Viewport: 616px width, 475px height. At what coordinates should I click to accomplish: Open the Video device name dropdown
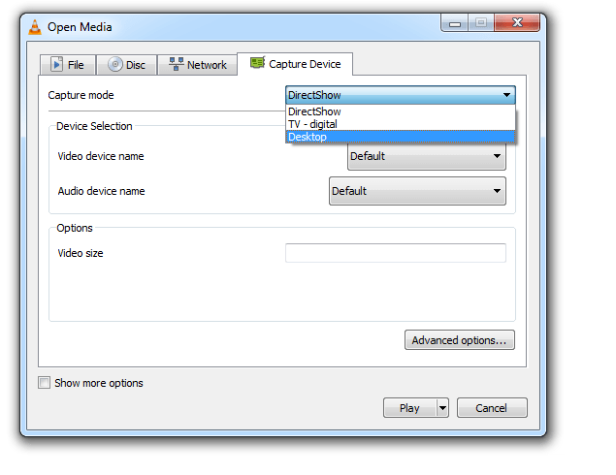pos(426,156)
